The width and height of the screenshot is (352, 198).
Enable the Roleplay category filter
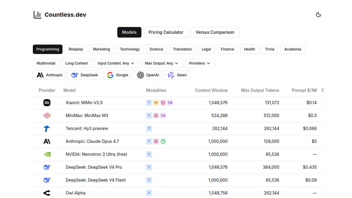76,49
